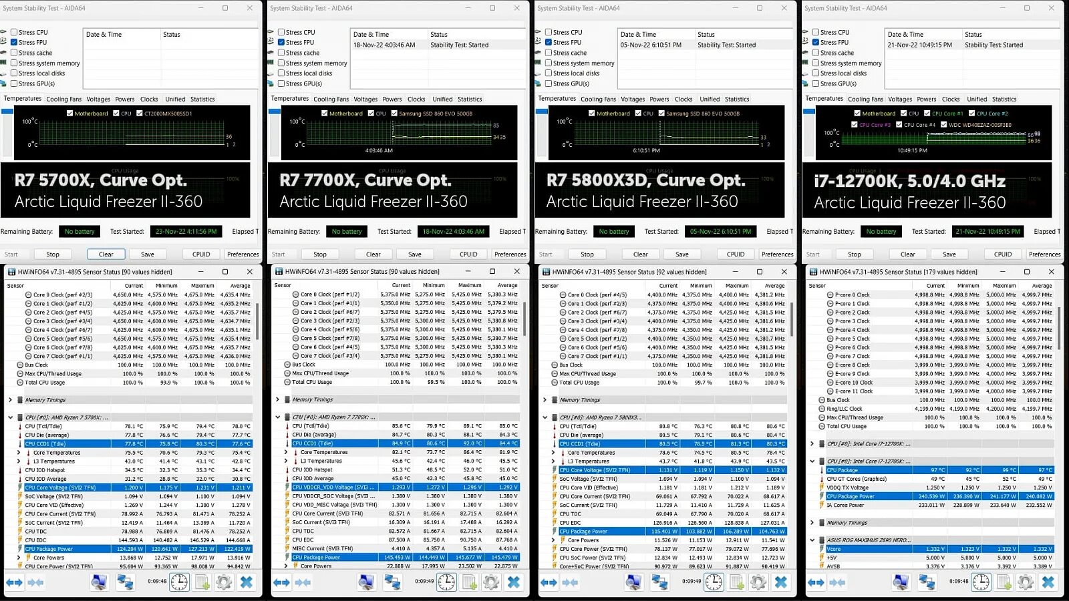Click the logging sheet icon in the Ryzen 7 7700X HWiNFO window

coord(469,582)
